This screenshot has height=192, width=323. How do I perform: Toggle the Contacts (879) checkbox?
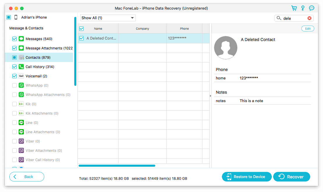[15, 57]
